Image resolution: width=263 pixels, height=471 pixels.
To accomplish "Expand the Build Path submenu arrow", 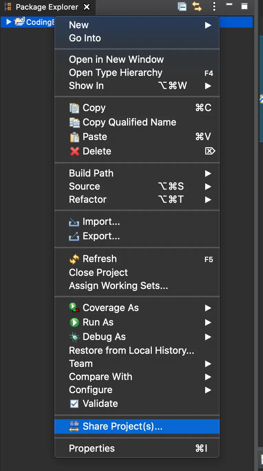I will coord(208,173).
